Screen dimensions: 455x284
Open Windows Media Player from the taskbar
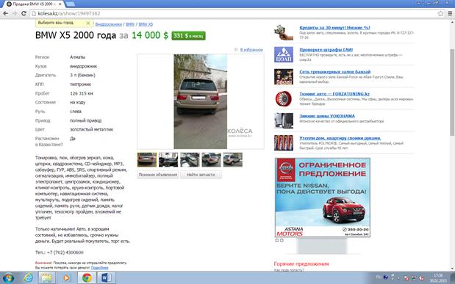coord(66,278)
